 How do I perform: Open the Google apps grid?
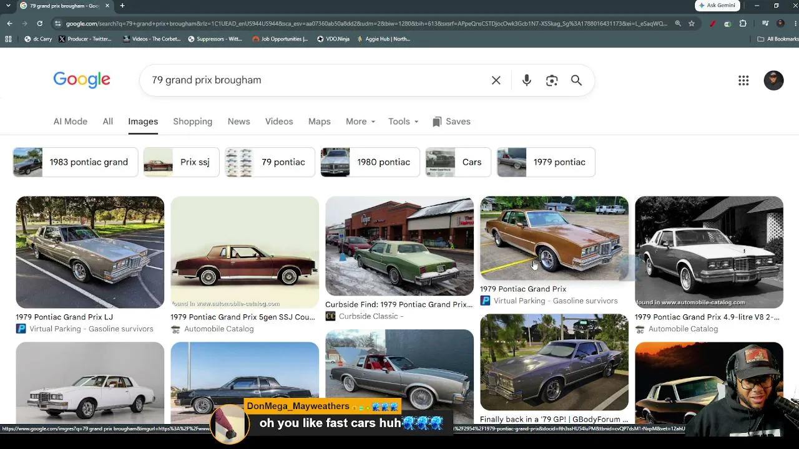point(743,80)
